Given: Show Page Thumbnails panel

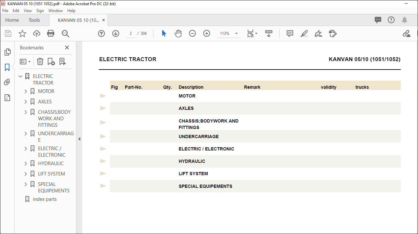Looking at the screenshot, I should [7, 52].
